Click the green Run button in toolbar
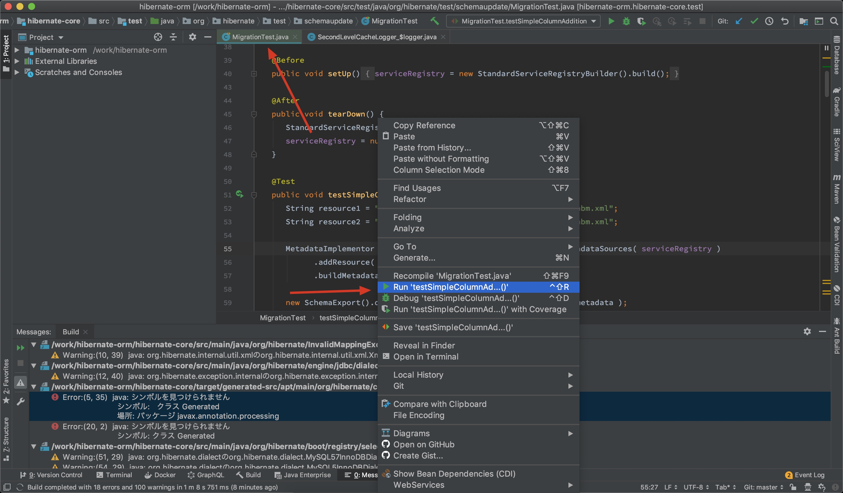Image resolution: width=843 pixels, height=493 pixels. click(x=611, y=21)
